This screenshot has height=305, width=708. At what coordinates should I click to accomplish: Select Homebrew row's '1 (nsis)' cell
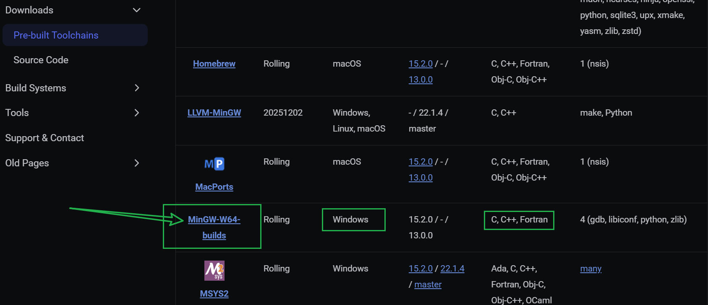(x=594, y=64)
